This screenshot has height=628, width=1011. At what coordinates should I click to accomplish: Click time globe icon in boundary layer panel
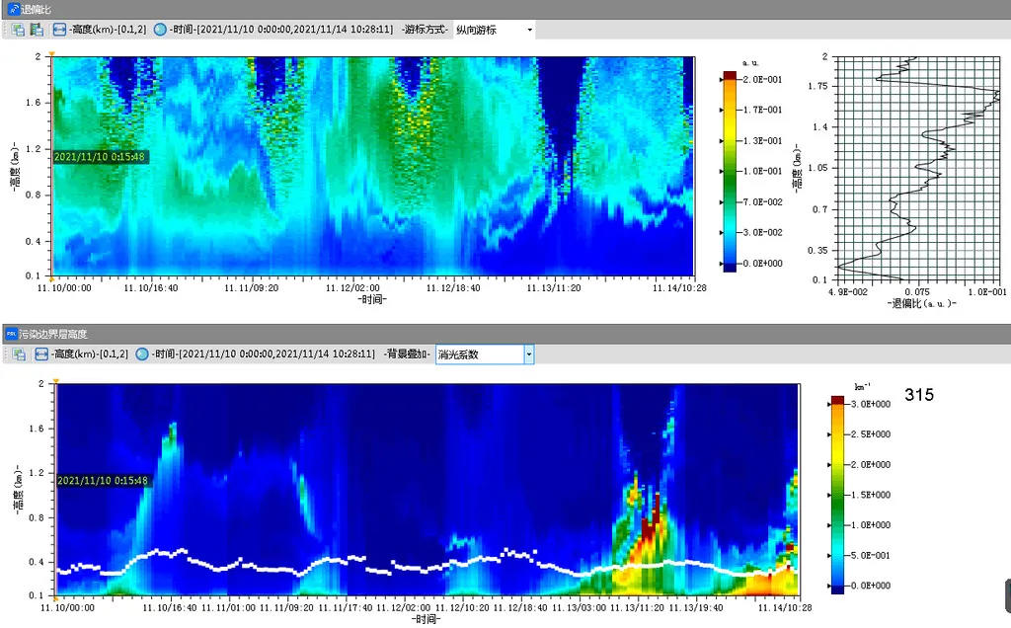point(143,353)
